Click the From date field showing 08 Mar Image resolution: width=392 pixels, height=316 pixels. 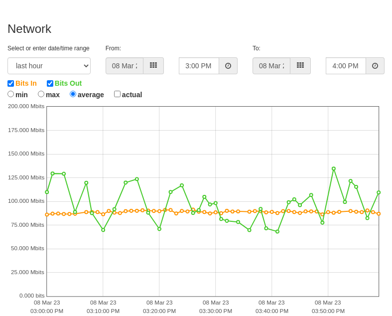[125, 66]
